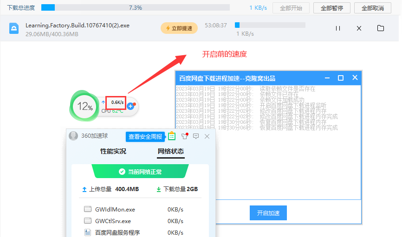The height and width of the screenshot is (237, 402).
Task: Click the 12% green accelerator ball
Action: 84,106
